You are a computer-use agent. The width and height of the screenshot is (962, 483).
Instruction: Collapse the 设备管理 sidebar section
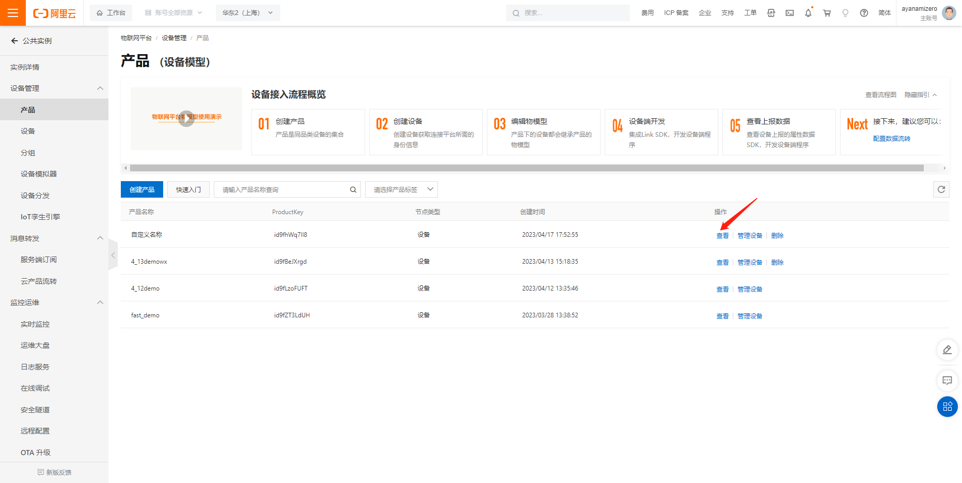click(100, 88)
